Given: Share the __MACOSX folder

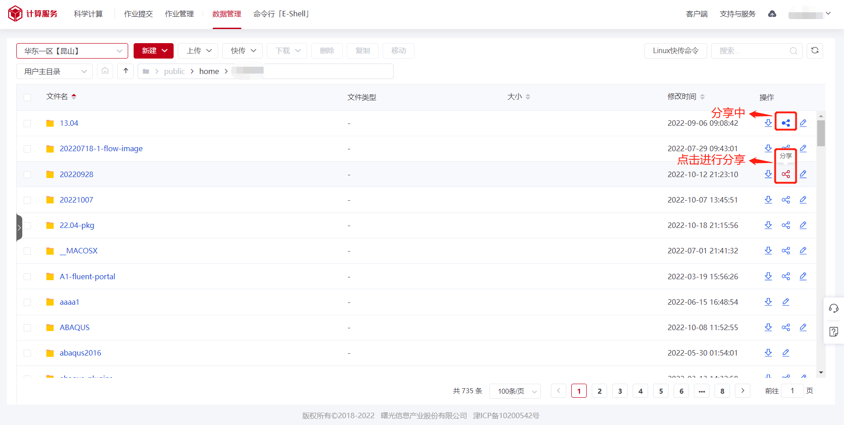Looking at the screenshot, I should tap(786, 251).
